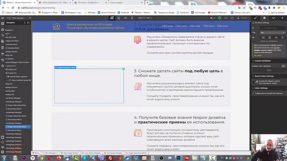Open the Add Elements panel
This screenshot has width=287, height=161.
point(3,24)
